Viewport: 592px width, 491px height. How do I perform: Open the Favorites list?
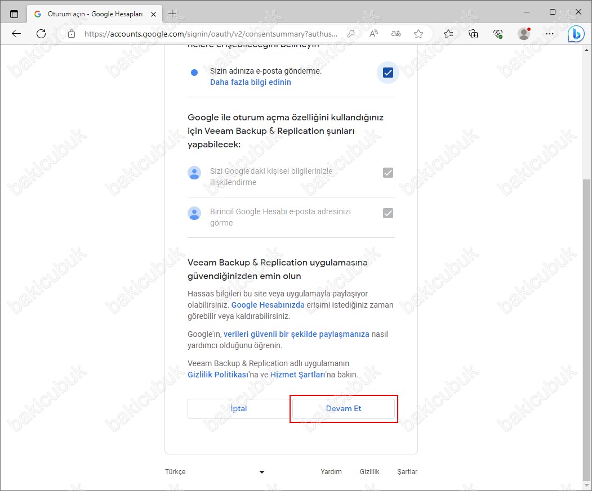[x=448, y=34]
